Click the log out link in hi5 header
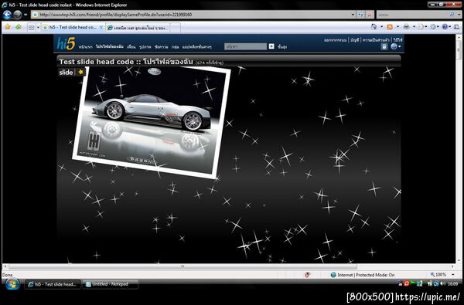 [x=335, y=40]
